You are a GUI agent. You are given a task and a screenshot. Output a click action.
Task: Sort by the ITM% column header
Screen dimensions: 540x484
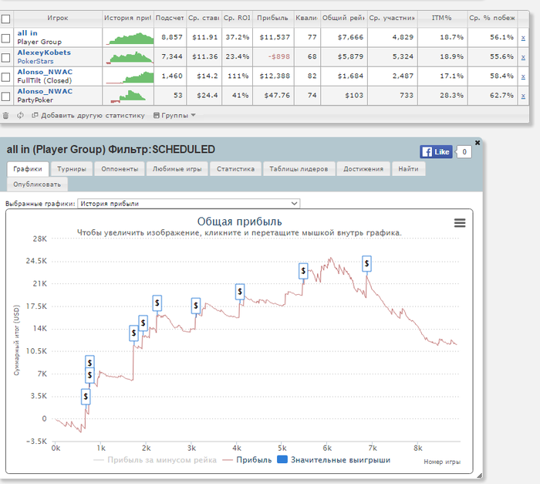coord(442,18)
